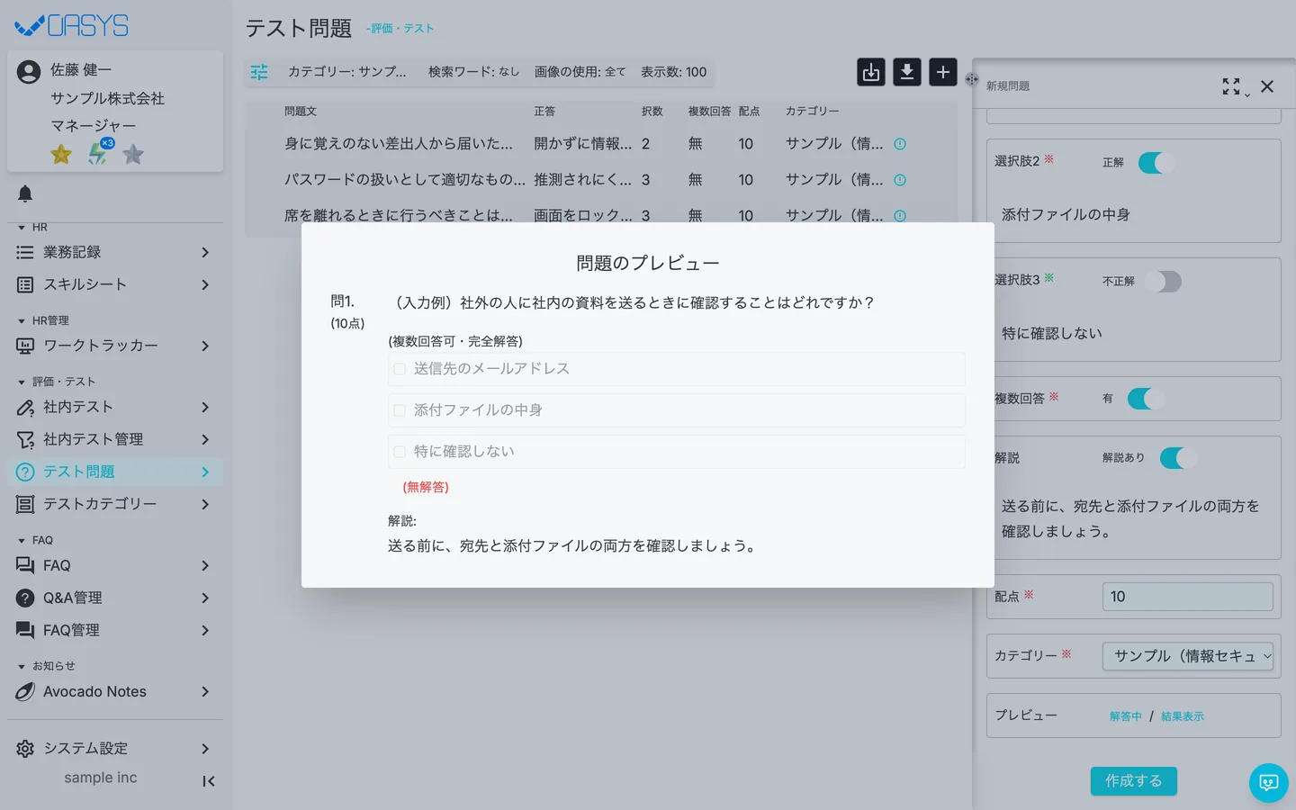
Task: Click the 評価・テスト breadcrumb link
Action: click(401, 28)
